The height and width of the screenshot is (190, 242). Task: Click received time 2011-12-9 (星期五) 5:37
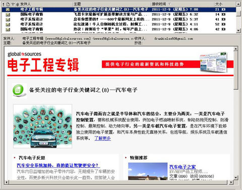[175, 19]
